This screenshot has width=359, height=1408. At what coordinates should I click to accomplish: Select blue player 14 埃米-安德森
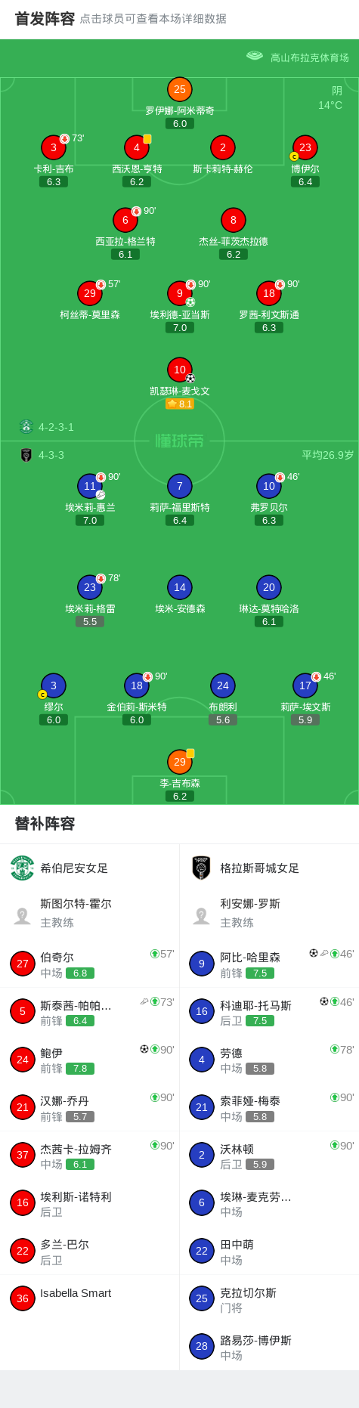180,587
